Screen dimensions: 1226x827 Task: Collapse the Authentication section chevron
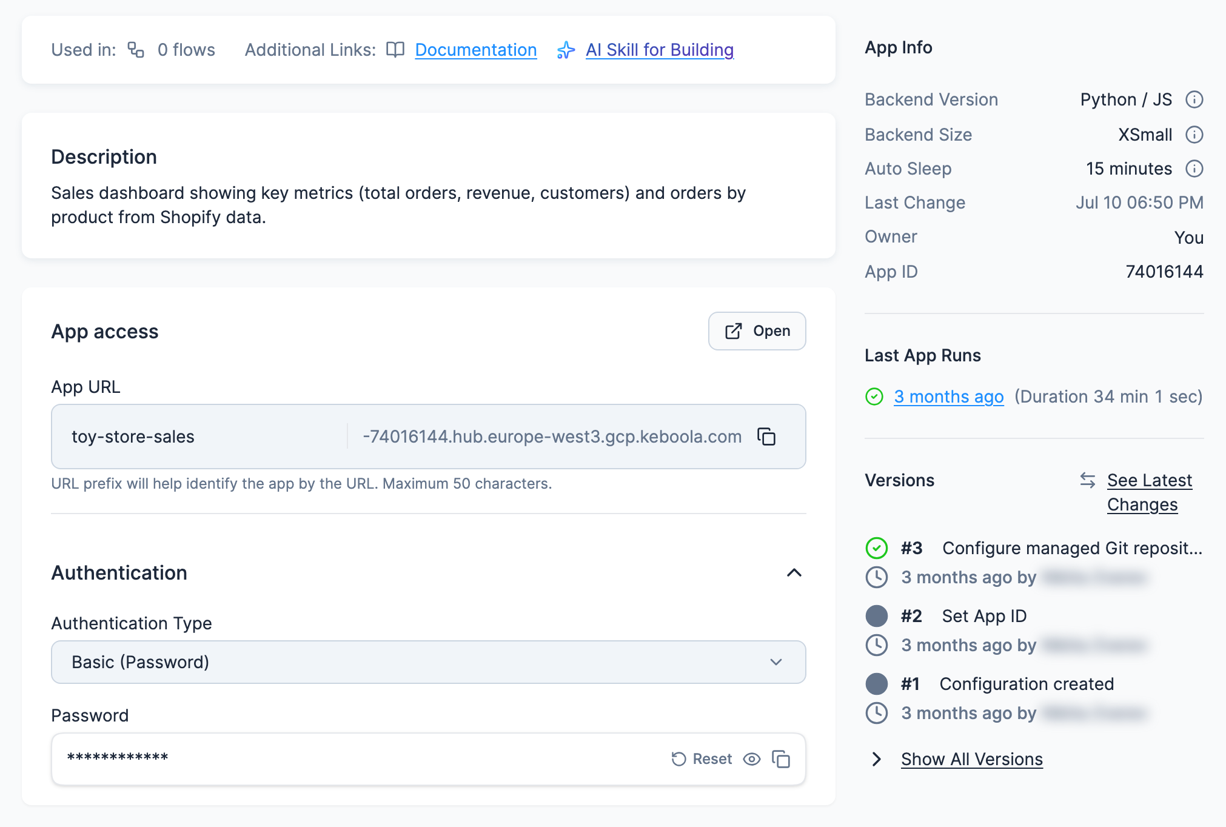(794, 573)
